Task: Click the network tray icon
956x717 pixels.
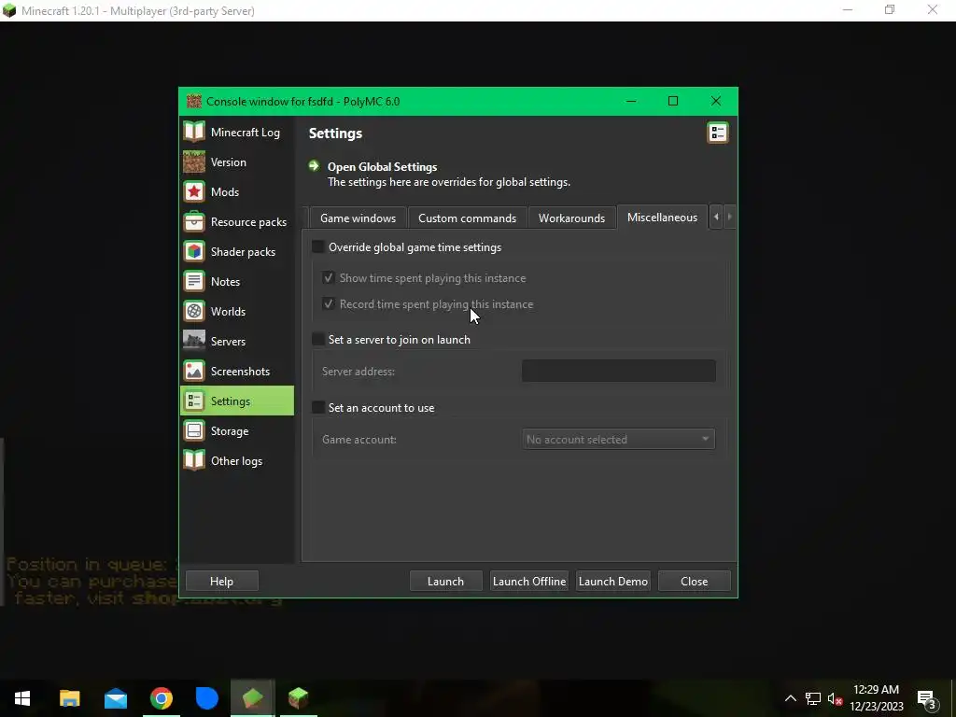Action: [813, 698]
